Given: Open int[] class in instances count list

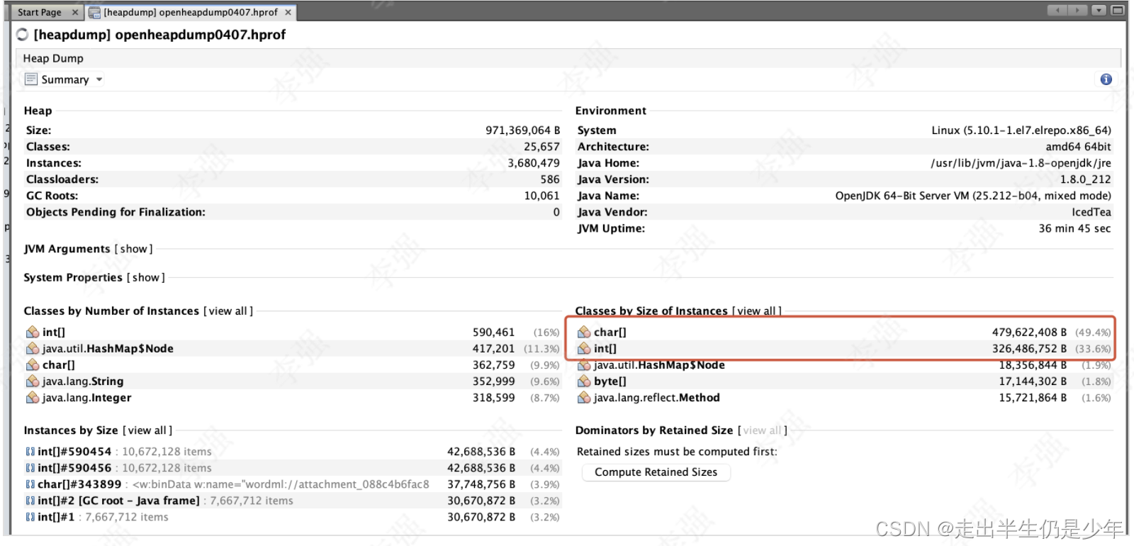Looking at the screenshot, I should pyautogui.click(x=54, y=332).
